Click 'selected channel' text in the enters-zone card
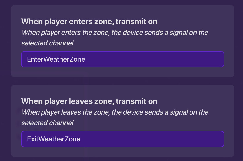Screen dimensions: 243x161 [47, 43]
